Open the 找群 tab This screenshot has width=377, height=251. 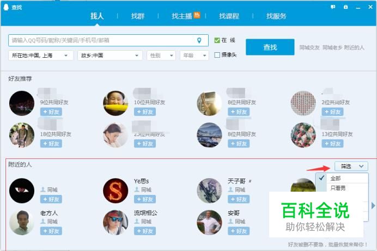coord(138,16)
